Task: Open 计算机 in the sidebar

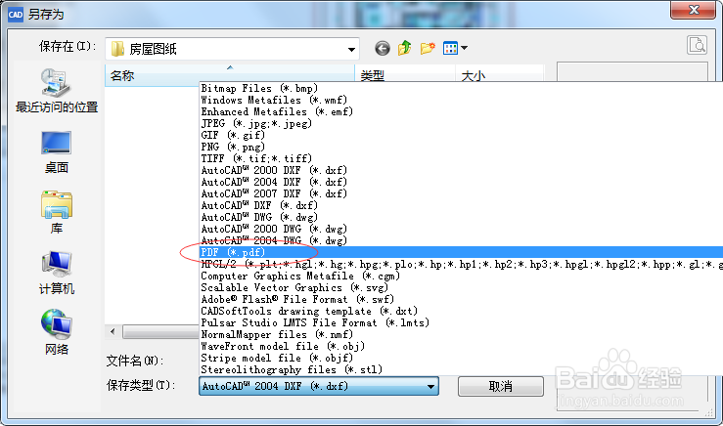Action: tap(56, 273)
